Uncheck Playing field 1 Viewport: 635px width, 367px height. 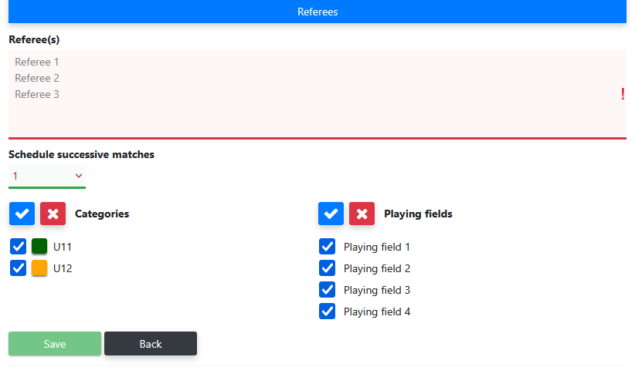tap(327, 247)
